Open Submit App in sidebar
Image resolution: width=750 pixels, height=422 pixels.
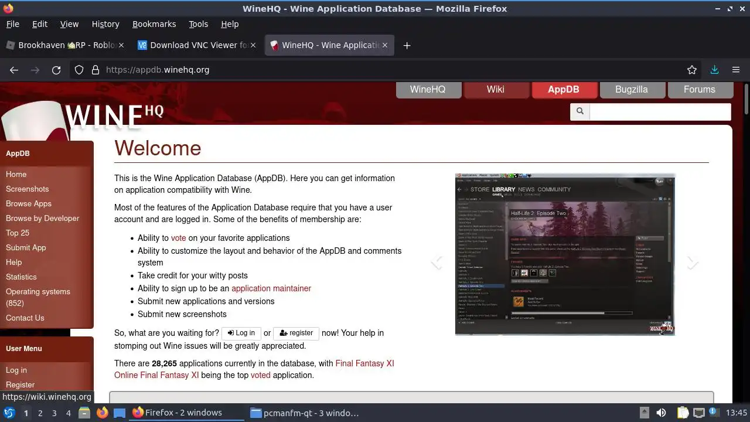coord(26,247)
